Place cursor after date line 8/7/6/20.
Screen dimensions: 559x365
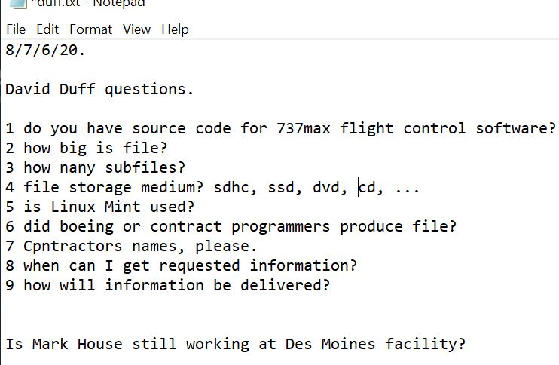[87, 50]
